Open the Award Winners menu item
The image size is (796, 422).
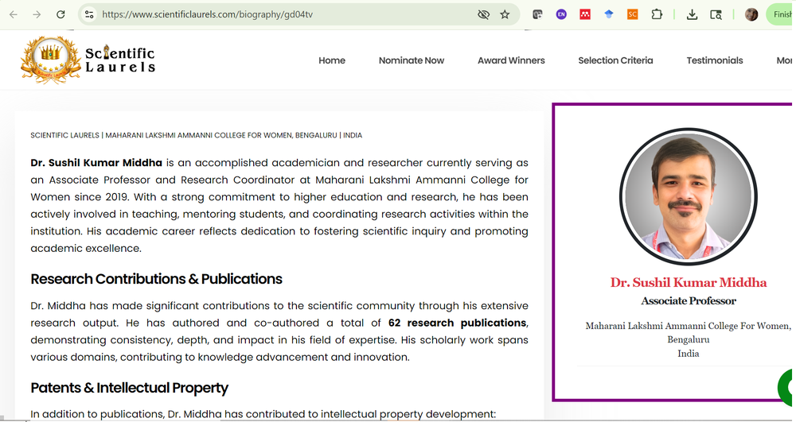(x=511, y=60)
